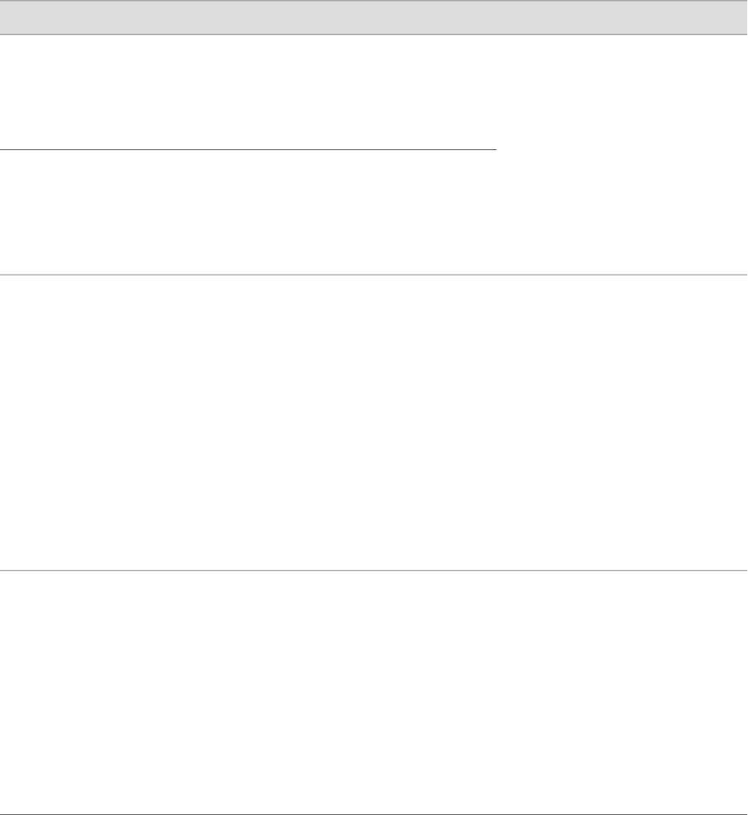
Task: Select the dark border line at the bottom
Action: pos(374,814)
